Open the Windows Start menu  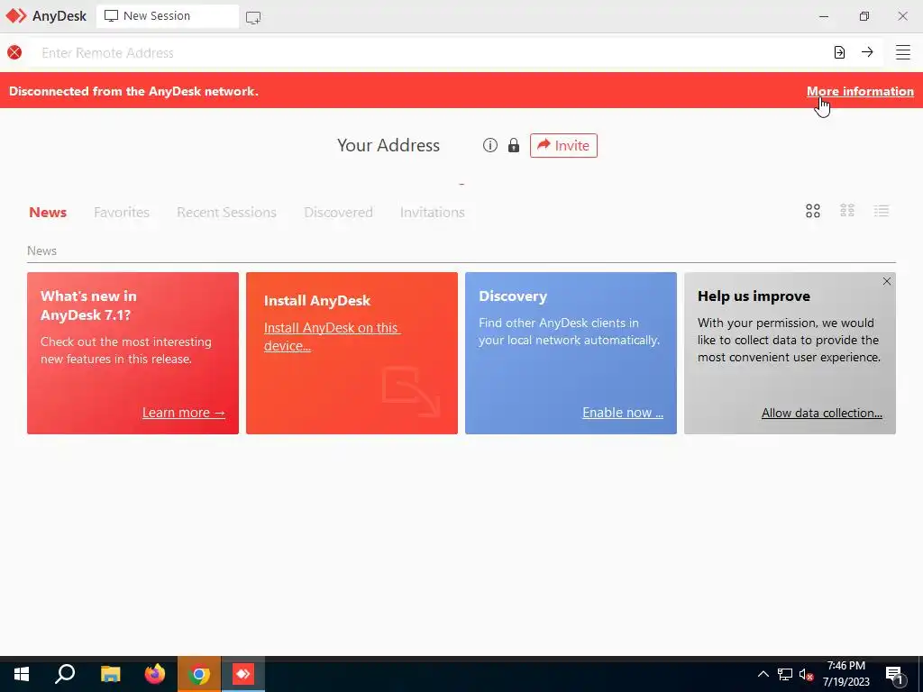tap(22, 674)
